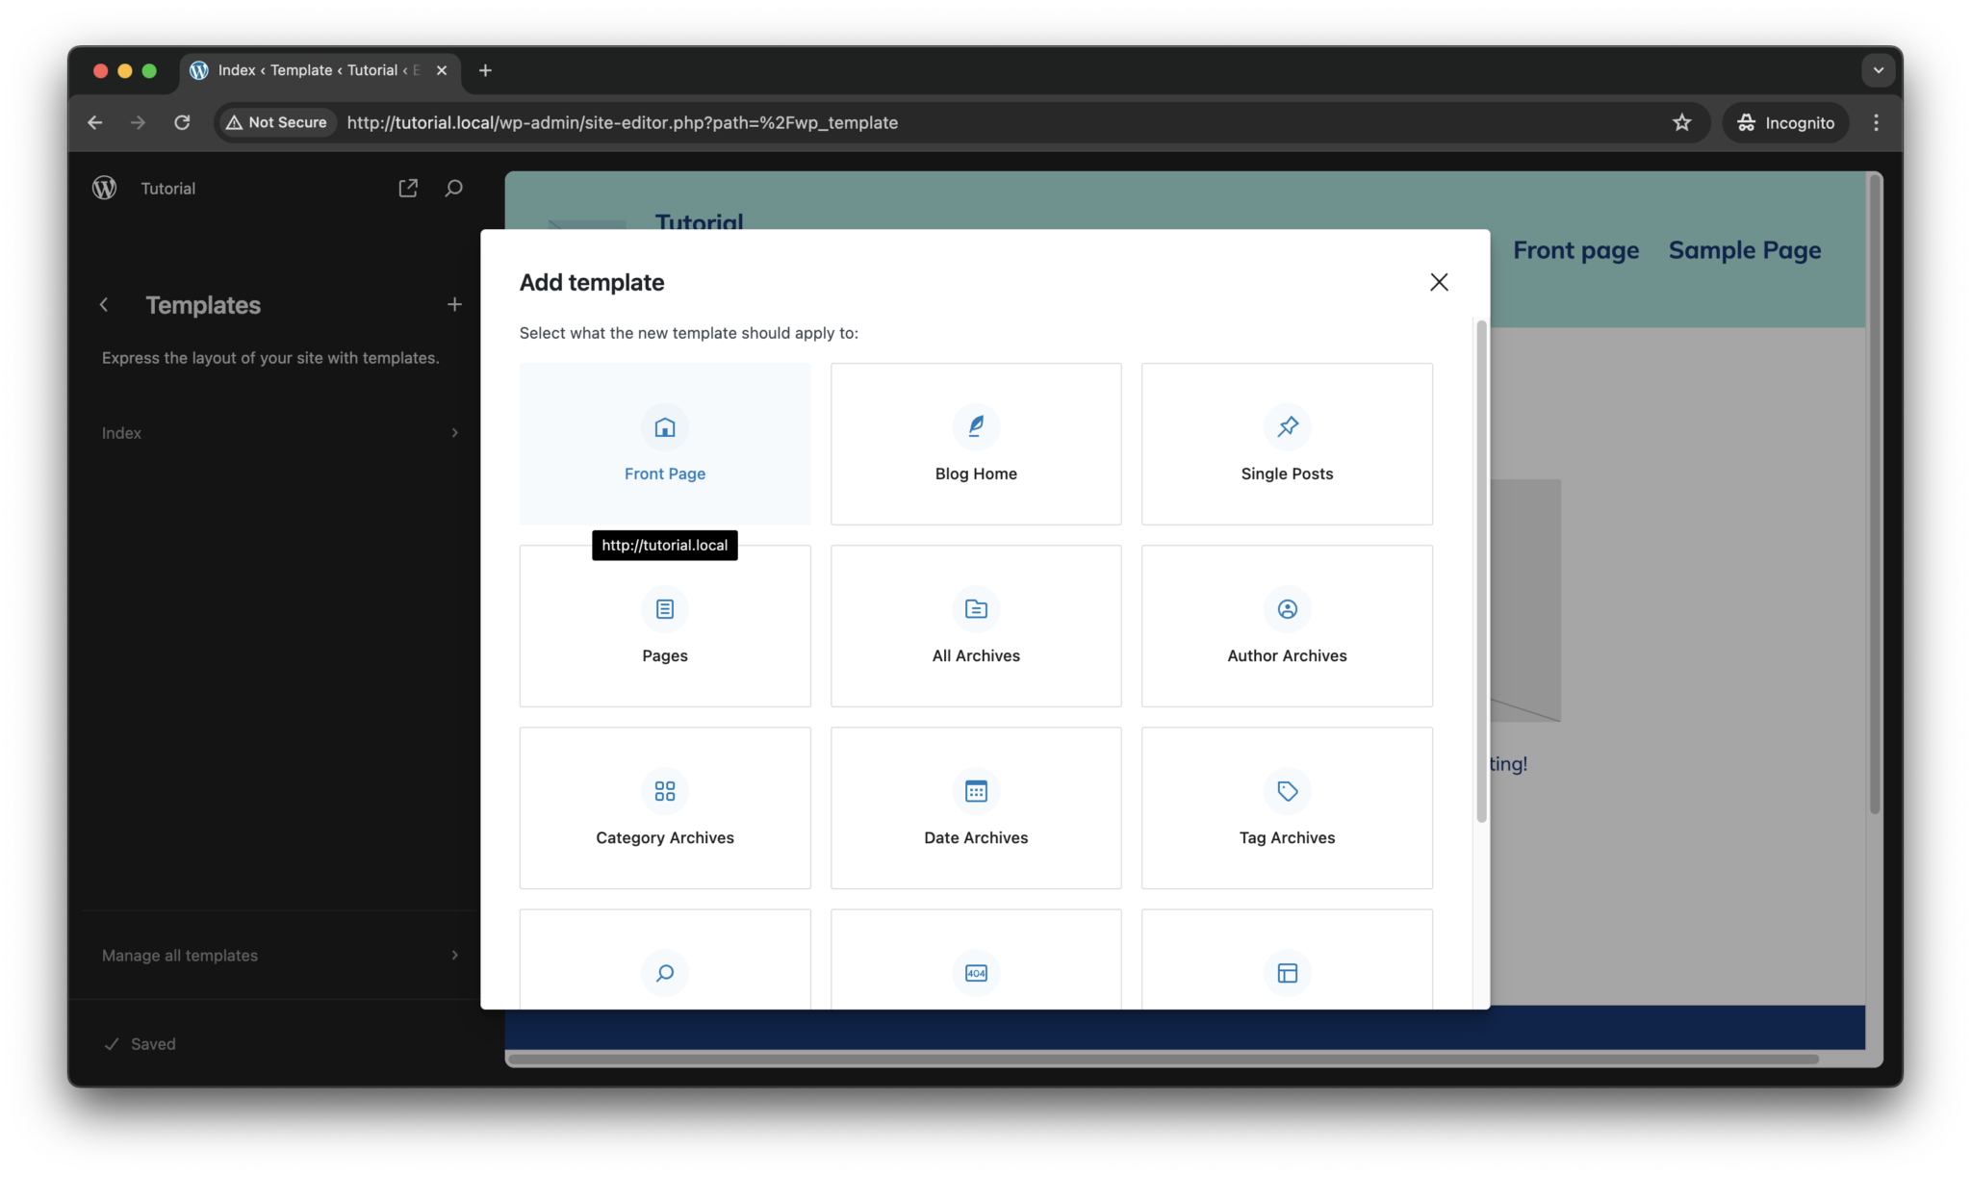Viewport: 1971px width, 1177px height.
Task: Close the Add template dialog
Action: [1438, 282]
